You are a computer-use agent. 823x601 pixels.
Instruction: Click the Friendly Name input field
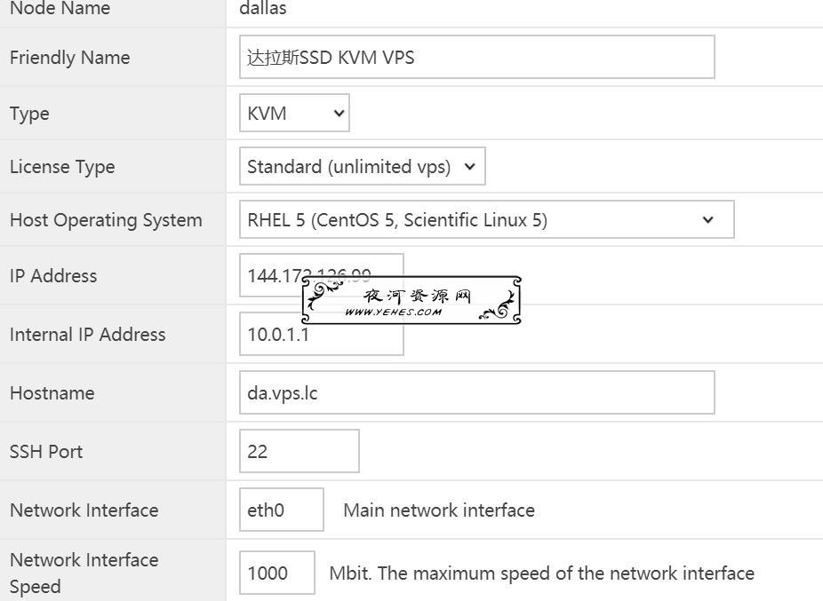tap(477, 57)
